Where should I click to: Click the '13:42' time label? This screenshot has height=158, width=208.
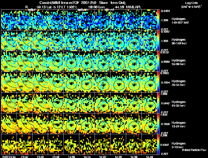coord(24,157)
